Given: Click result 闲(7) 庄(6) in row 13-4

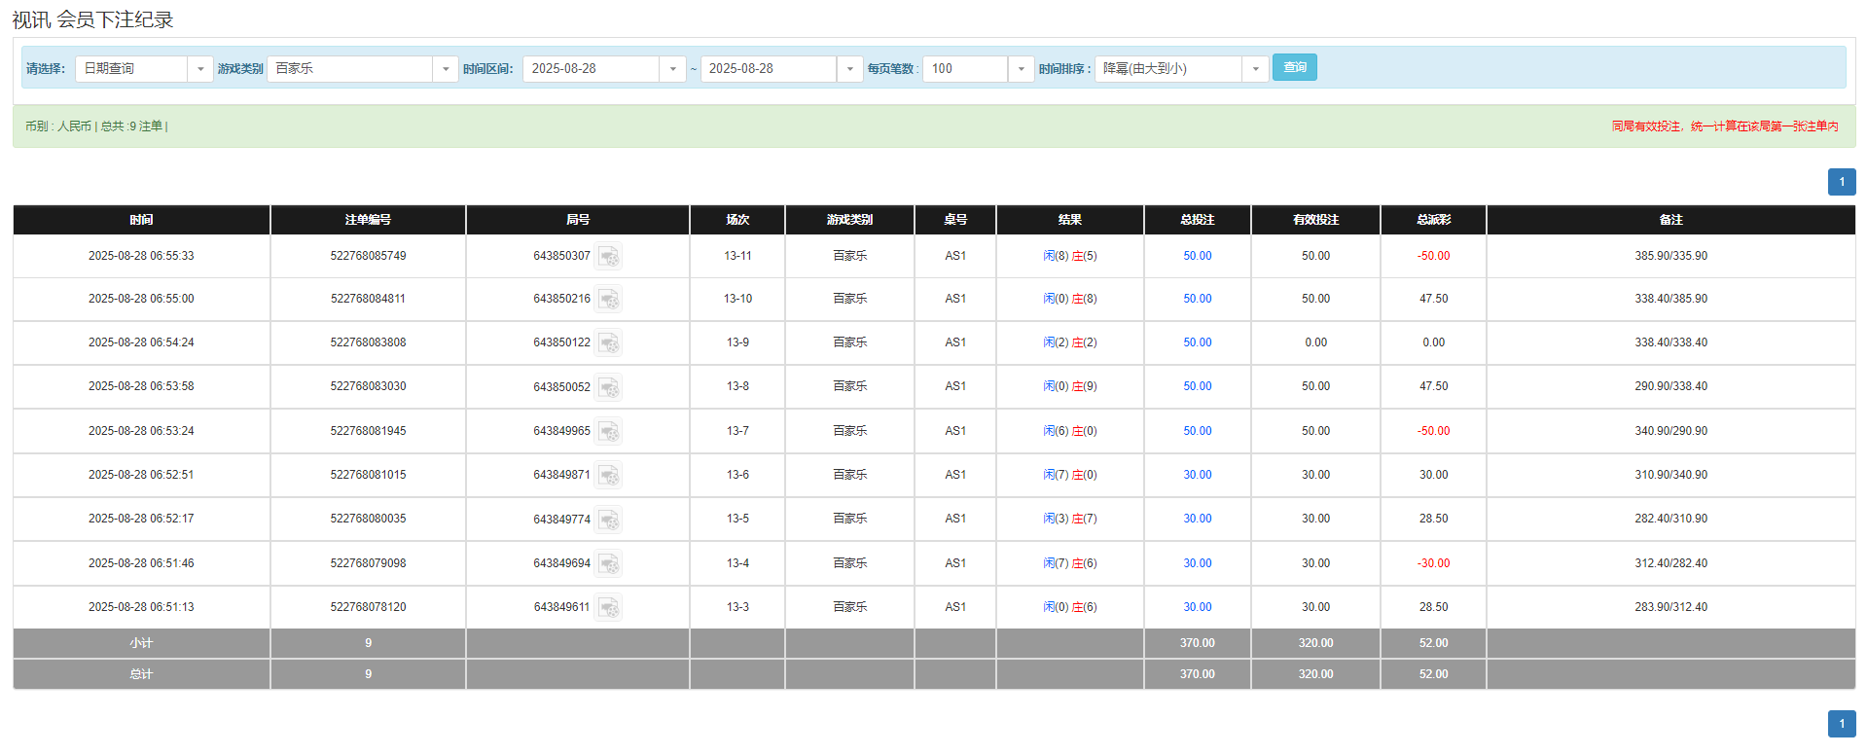Looking at the screenshot, I should coord(1070,563).
